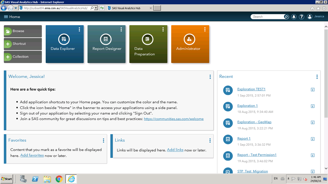Open Jessica user name menu
328x184 pixels.
[319, 16]
